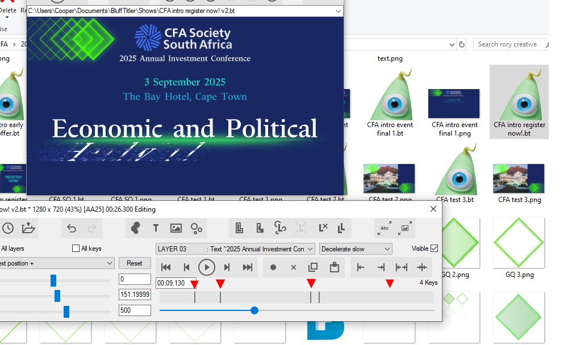Click the property field containing 0
Screen dimensions: 568x345
(x=135, y=279)
